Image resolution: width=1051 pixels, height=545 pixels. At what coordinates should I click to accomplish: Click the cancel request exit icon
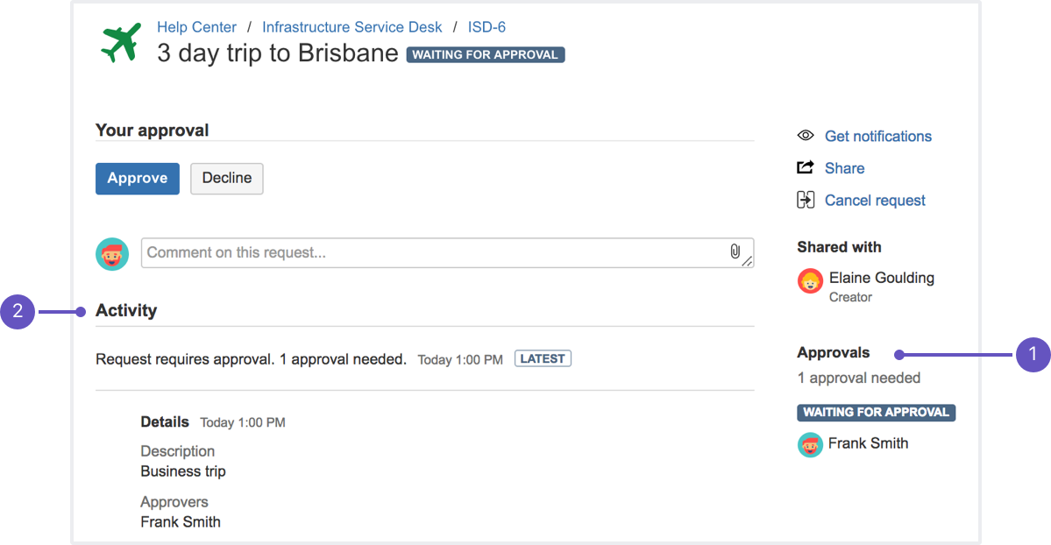(806, 200)
